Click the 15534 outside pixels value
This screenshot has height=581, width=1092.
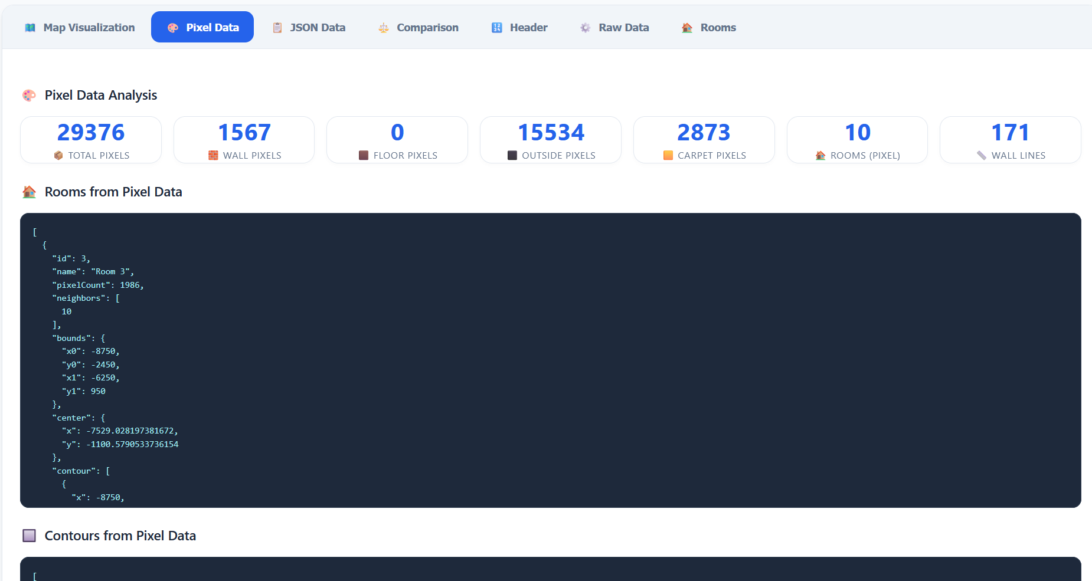[x=551, y=133]
